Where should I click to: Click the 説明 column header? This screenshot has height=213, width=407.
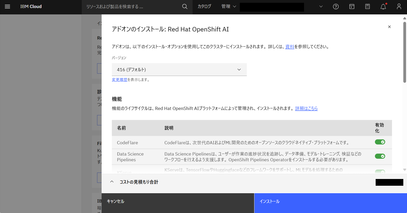(x=169, y=128)
